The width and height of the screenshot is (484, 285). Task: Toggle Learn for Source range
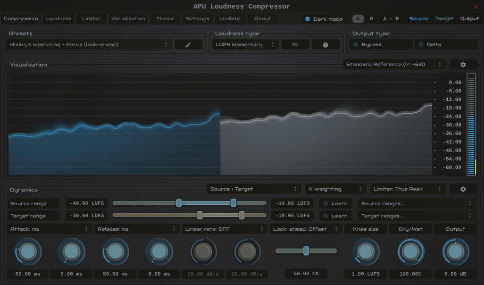tap(336, 203)
